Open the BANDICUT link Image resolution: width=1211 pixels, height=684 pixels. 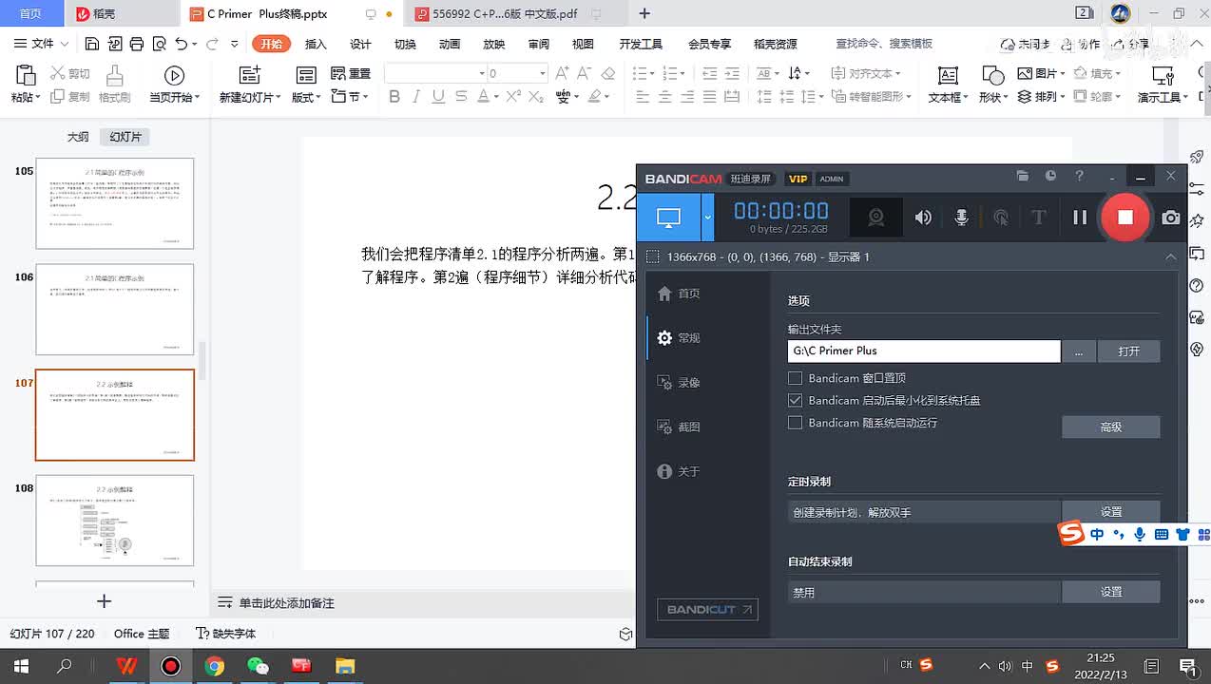(707, 609)
